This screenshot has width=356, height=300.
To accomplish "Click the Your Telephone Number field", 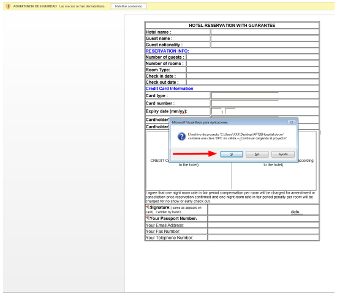I will [x=263, y=238].
